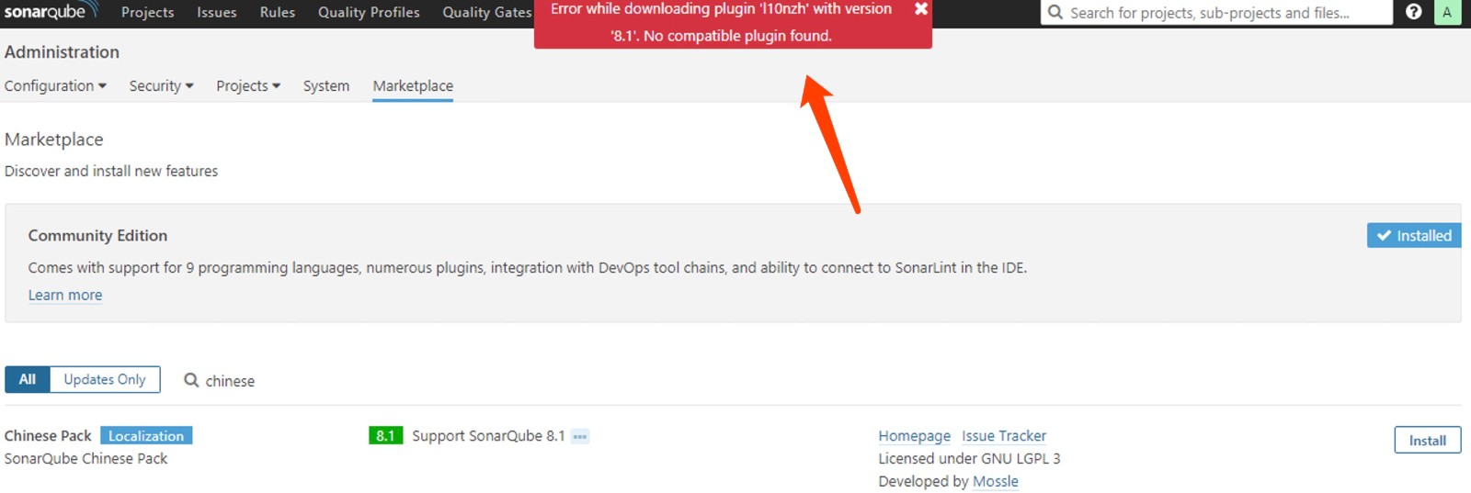Open the Security dropdown menu
This screenshot has height=493, width=1471.
(161, 85)
